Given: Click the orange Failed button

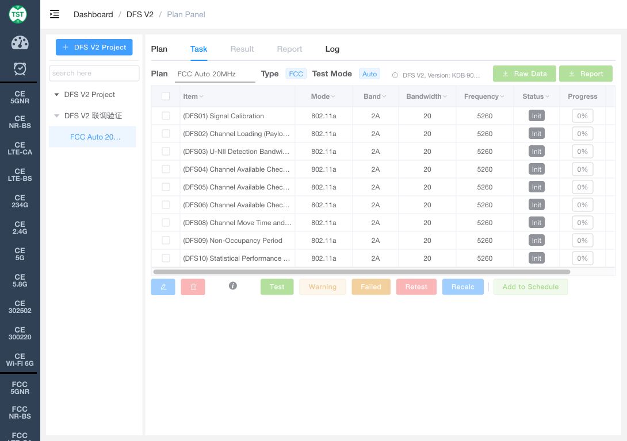Looking at the screenshot, I should 370,287.
